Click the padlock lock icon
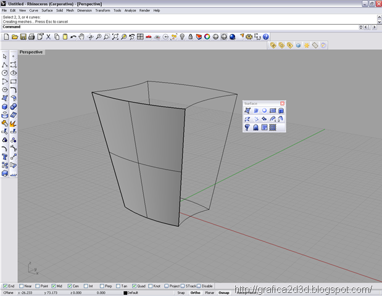 191,37
